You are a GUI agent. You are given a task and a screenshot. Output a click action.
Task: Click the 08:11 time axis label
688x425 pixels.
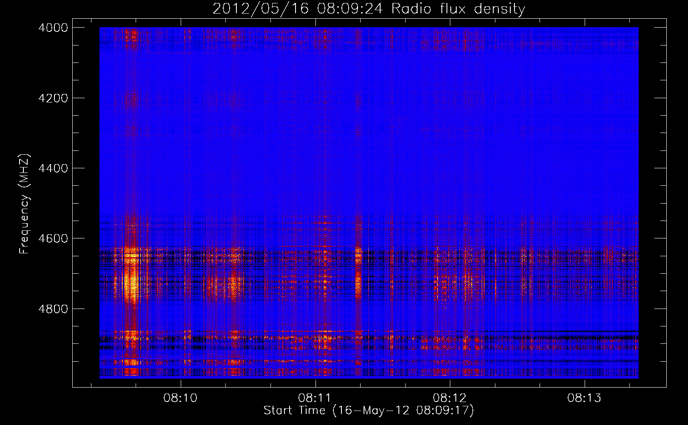click(315, 398)
